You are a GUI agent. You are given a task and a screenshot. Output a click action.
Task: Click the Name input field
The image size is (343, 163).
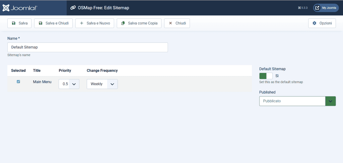tap(87, 47)
